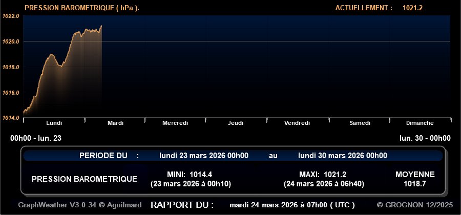Image resolution: width=461 pixels, height=215 pixels.
Task: Select the Mardi day label
Action: (115, 123)
